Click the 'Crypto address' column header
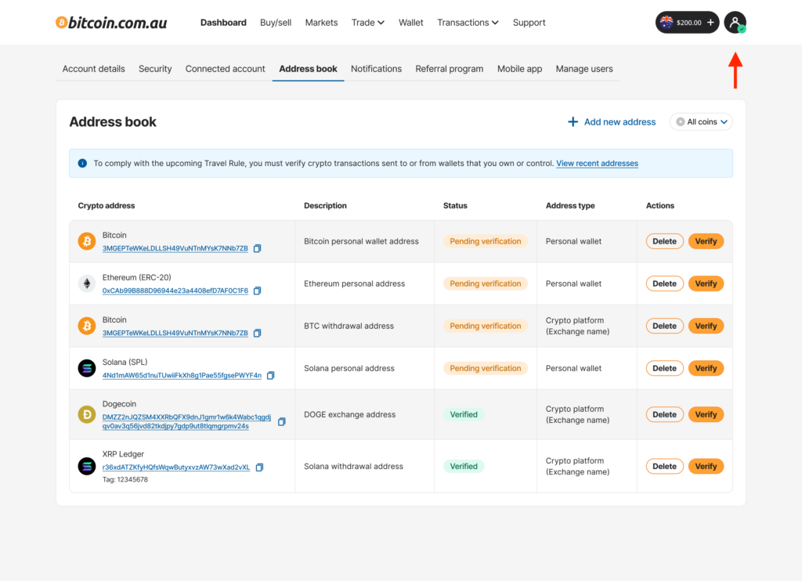802x581 pixels. pos(107,206)
